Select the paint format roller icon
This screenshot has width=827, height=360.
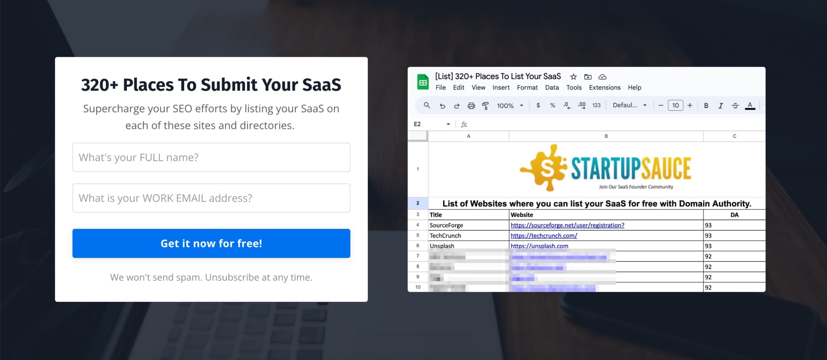point(486,106)
